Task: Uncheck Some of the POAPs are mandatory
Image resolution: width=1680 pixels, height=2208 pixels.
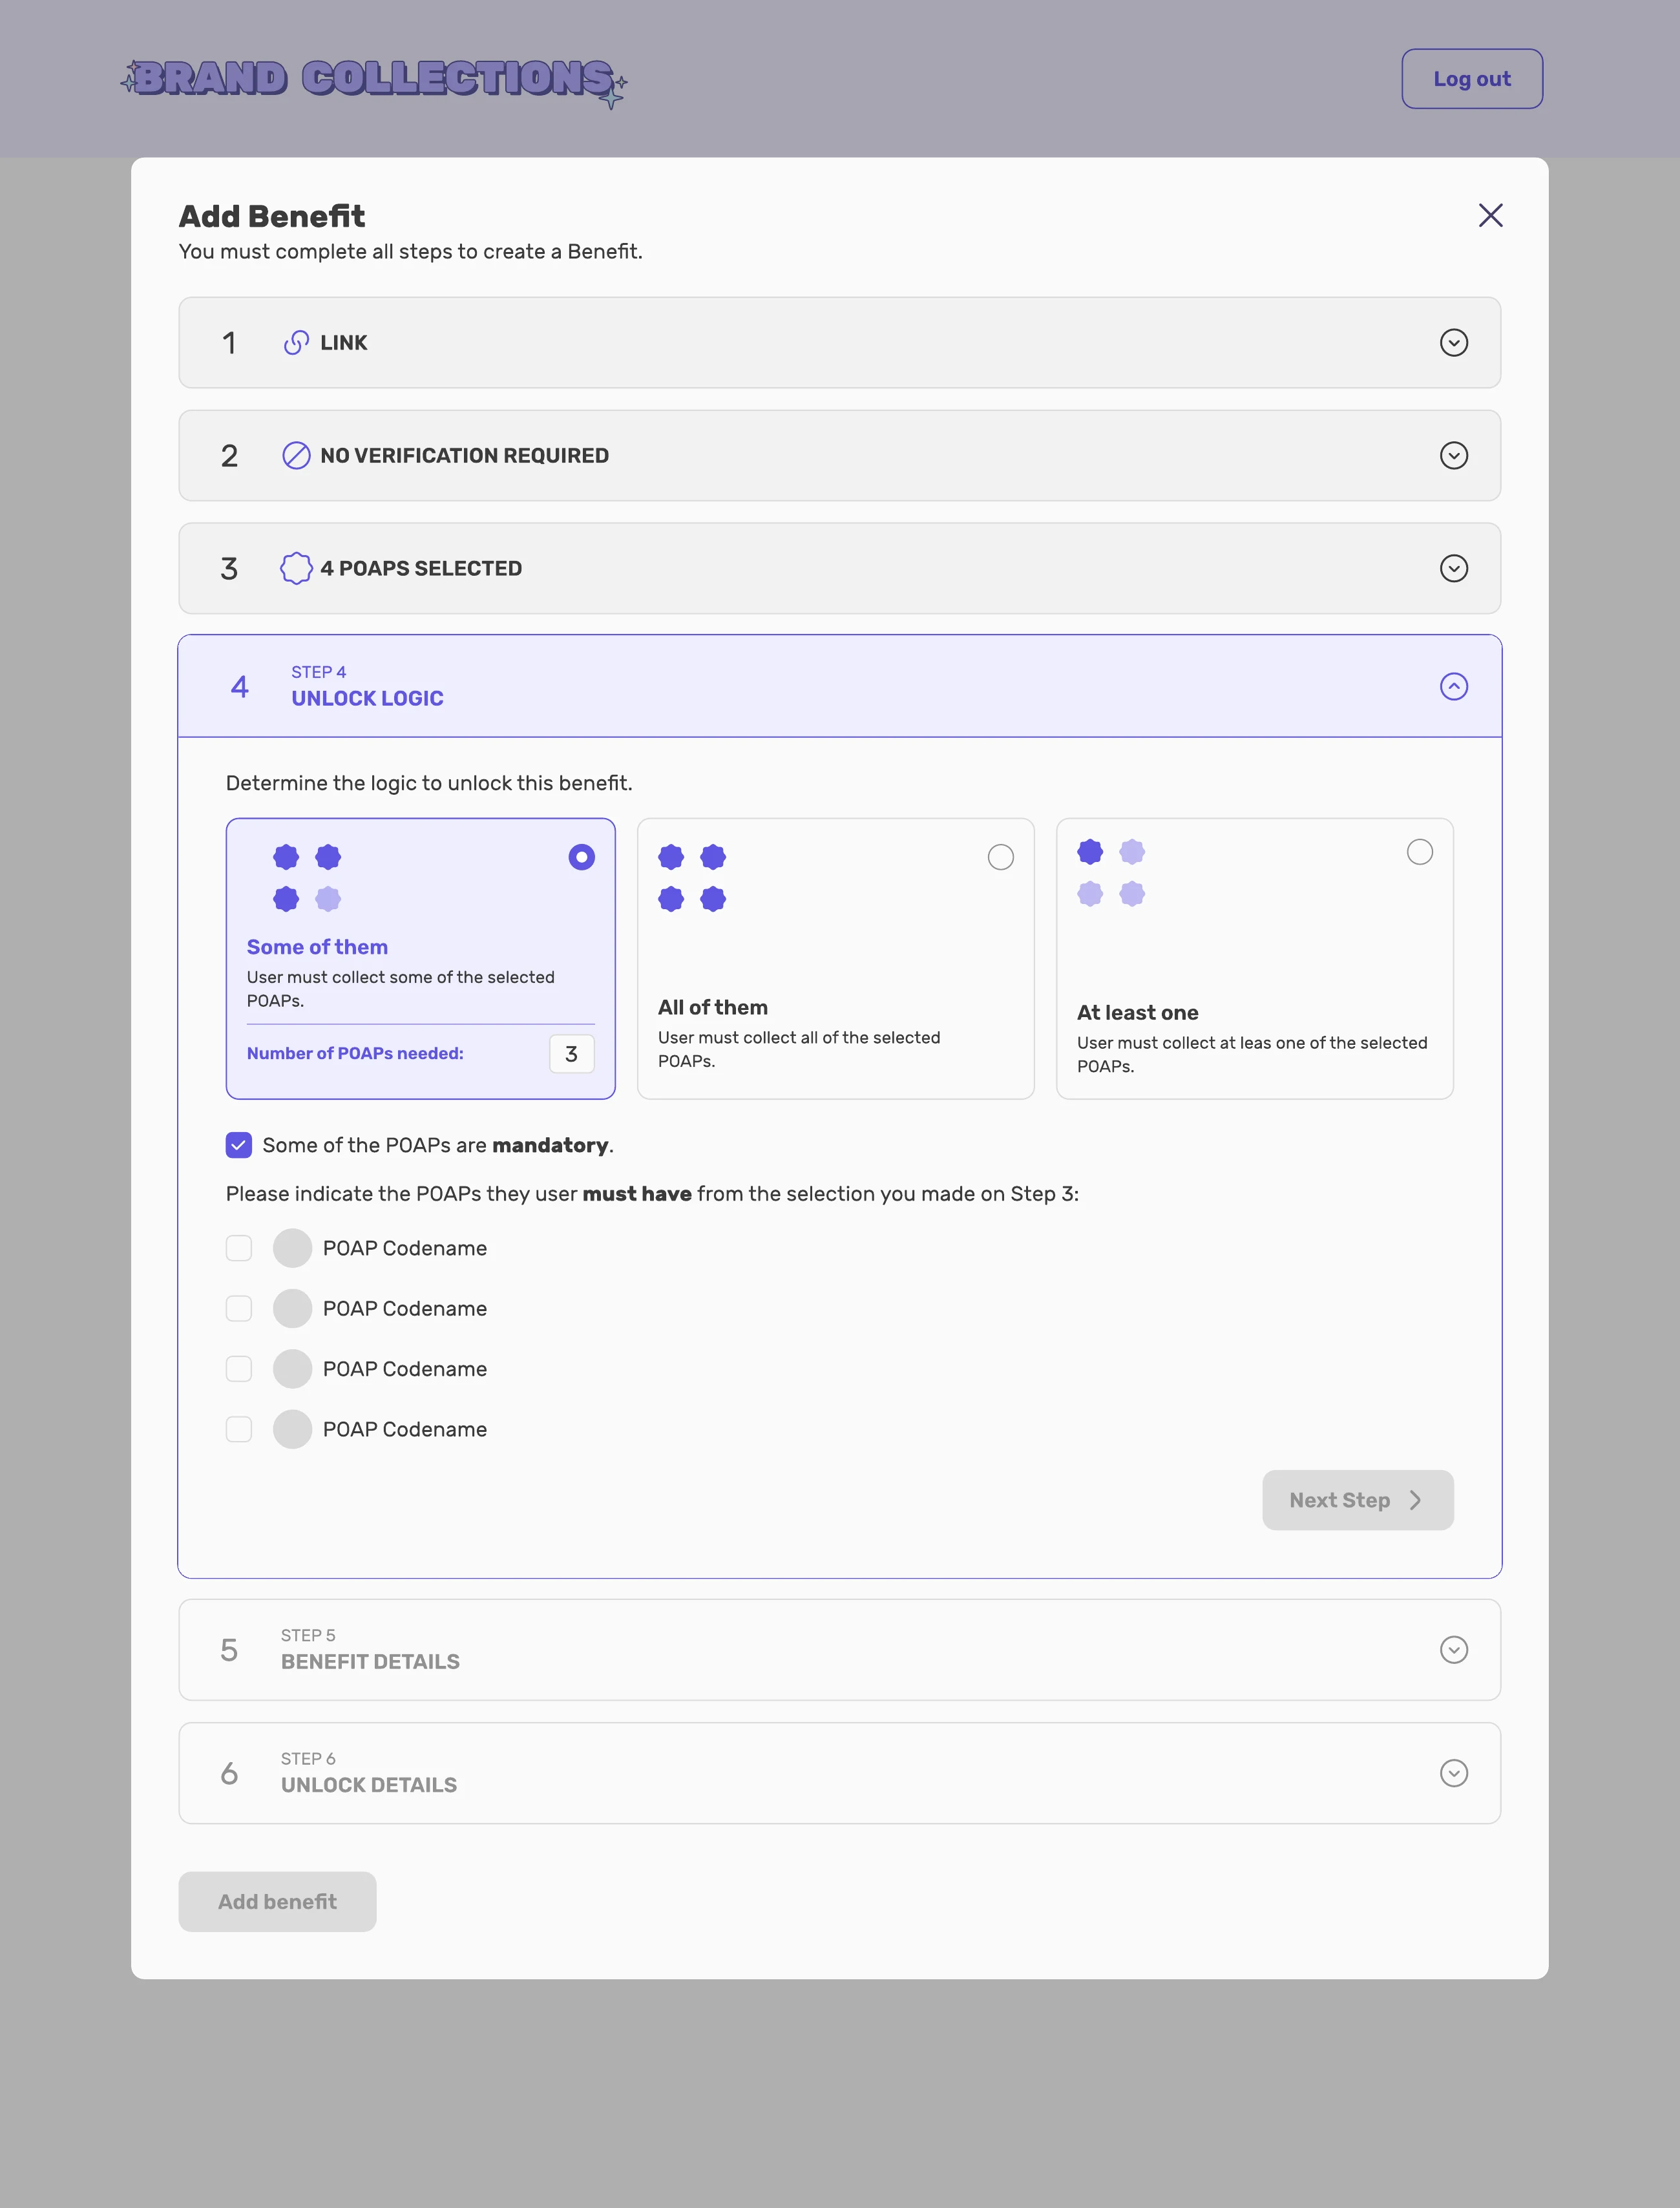Action: (239, 1145)
